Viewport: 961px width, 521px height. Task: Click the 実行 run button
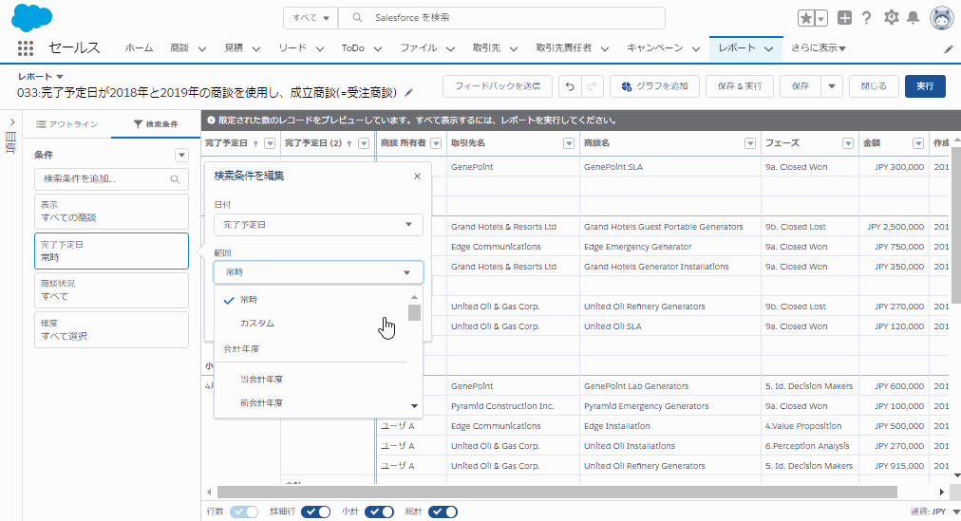[925, 86]
